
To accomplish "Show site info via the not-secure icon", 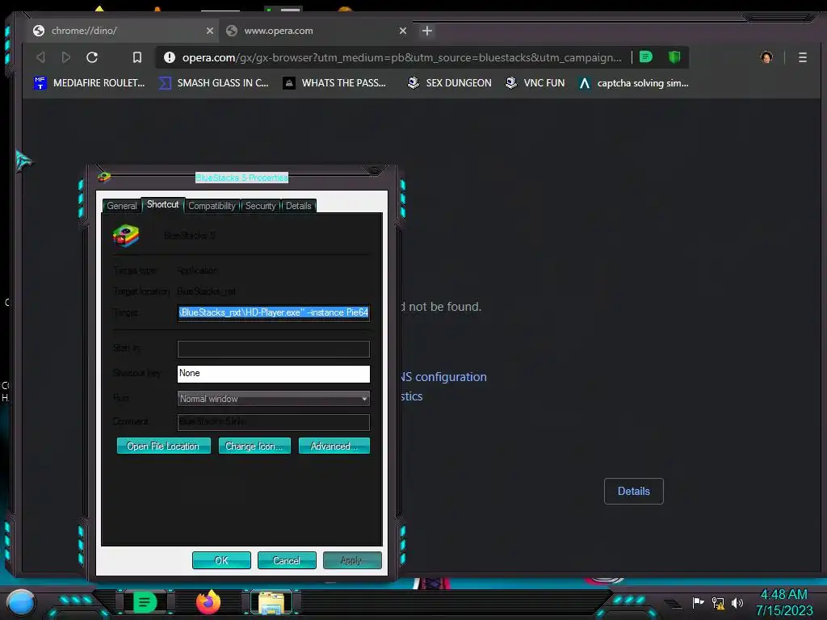I will click(x=170, y=57).
